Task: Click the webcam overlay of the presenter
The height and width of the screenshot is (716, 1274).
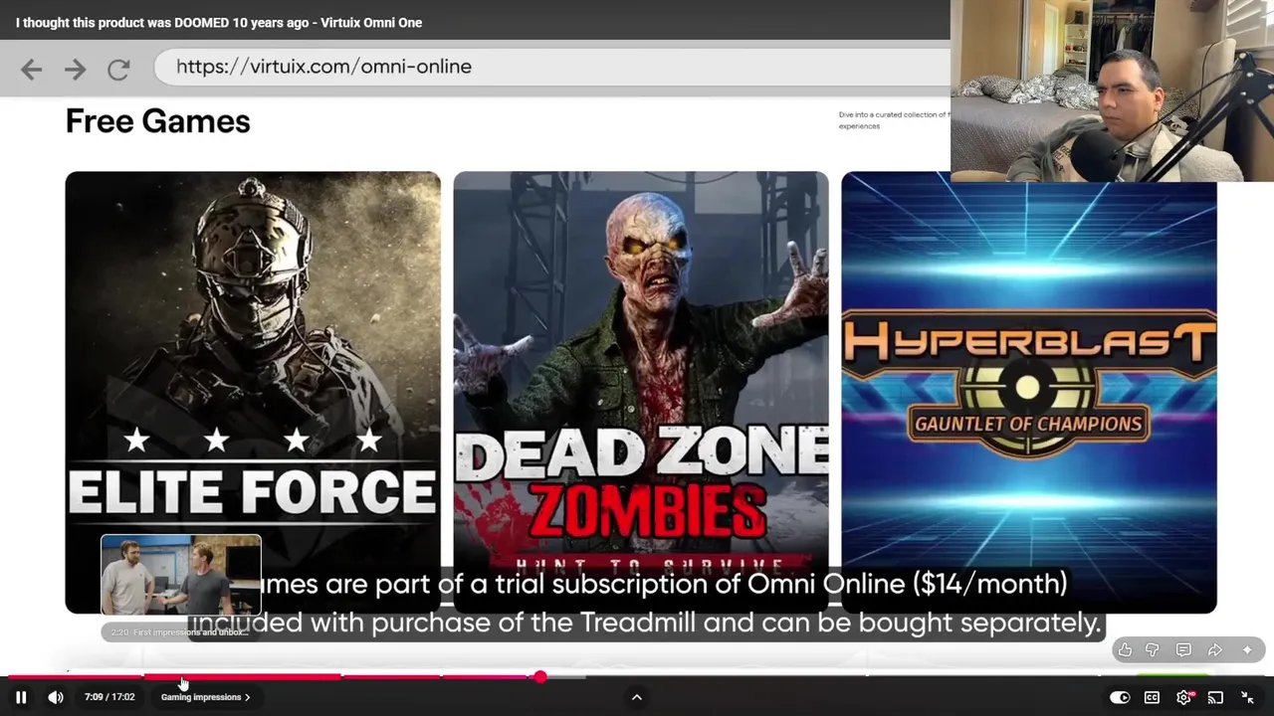Action: [1112, 90]
